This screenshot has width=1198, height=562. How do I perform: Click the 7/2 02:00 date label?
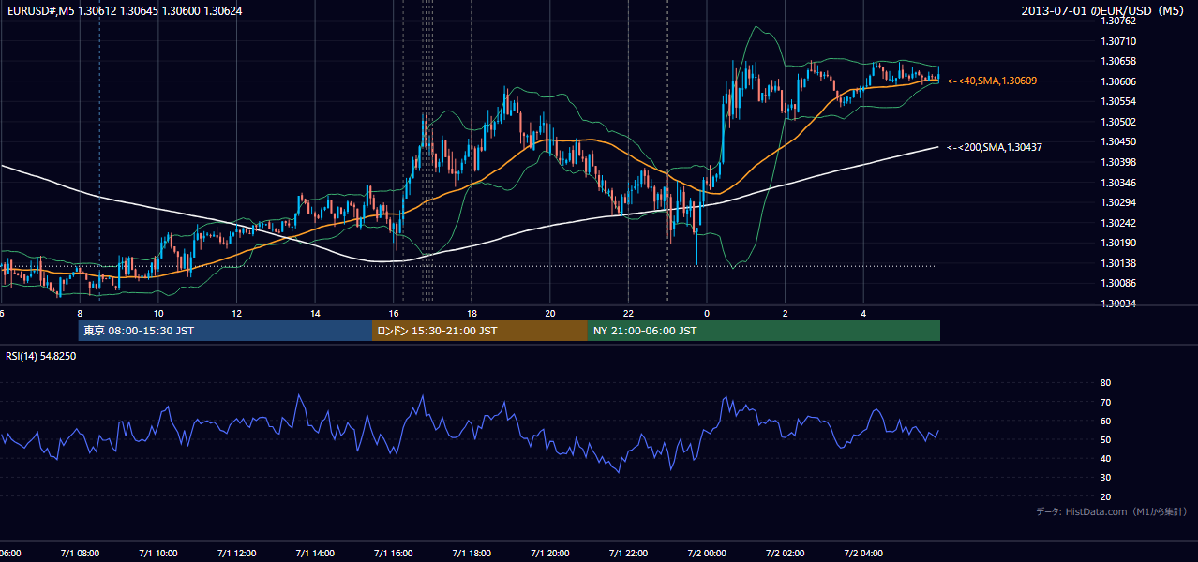[786, 554]
